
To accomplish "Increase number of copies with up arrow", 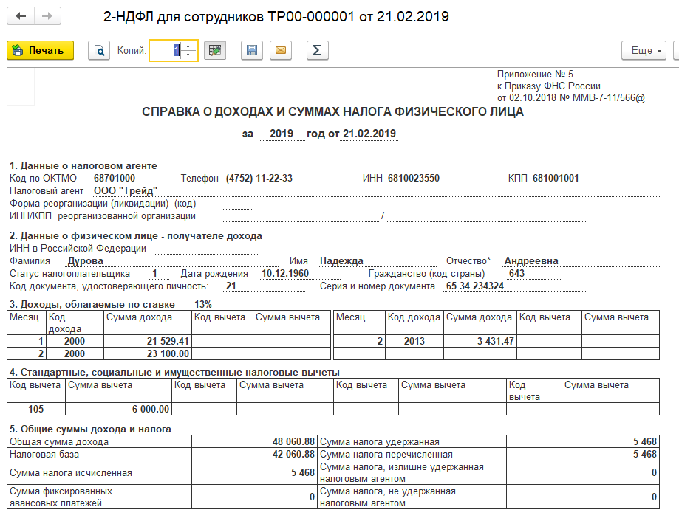I will click(188, 46).
